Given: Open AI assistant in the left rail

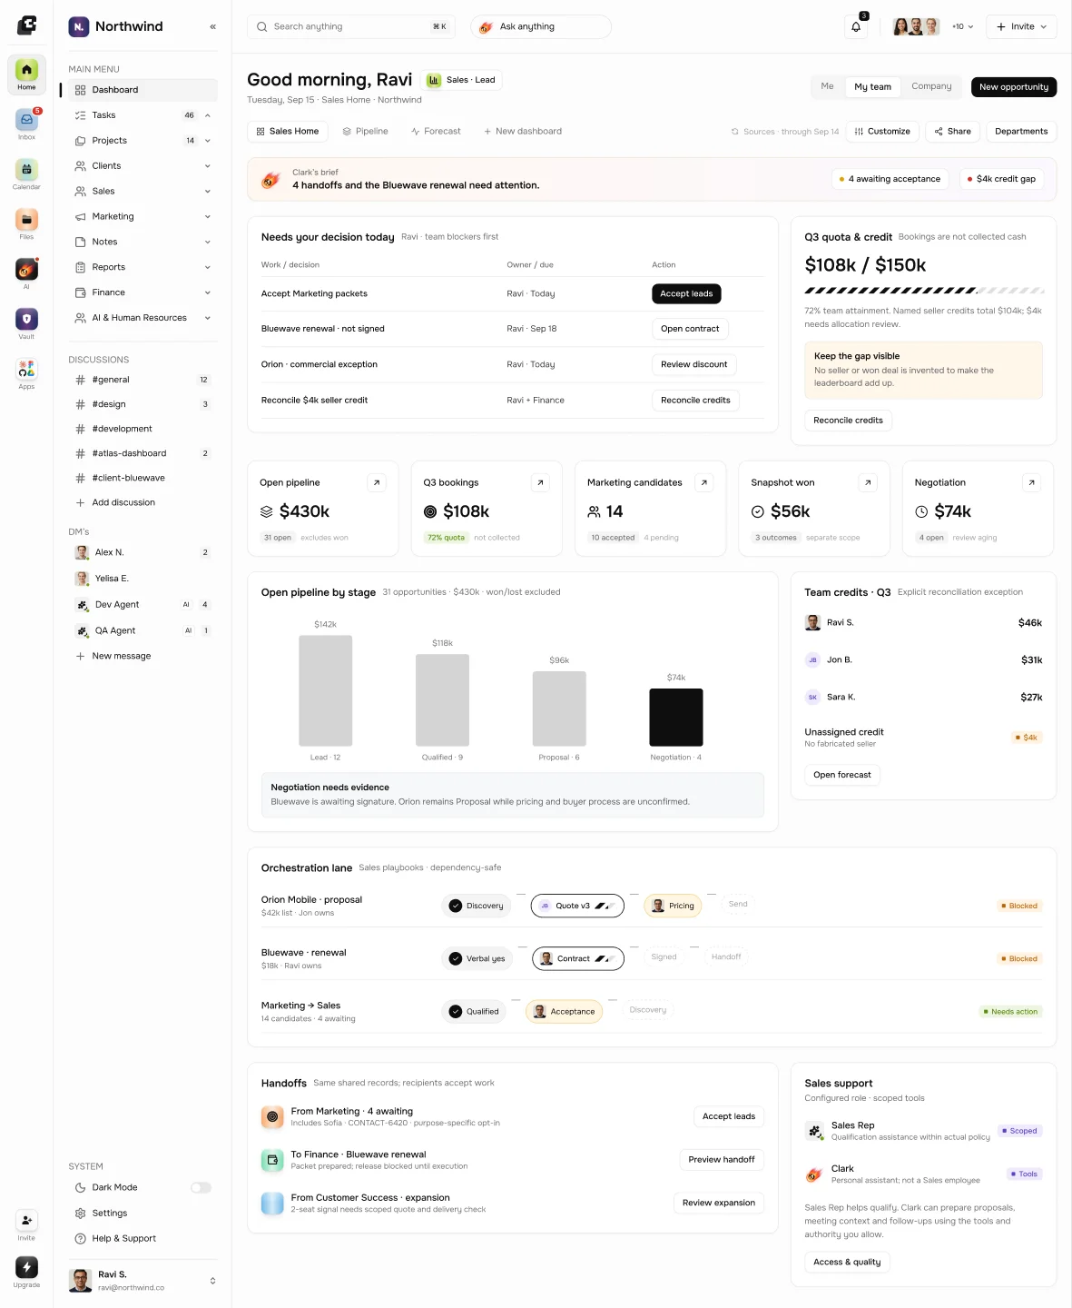Looking at the screenshot, I should tap(26, 273).
